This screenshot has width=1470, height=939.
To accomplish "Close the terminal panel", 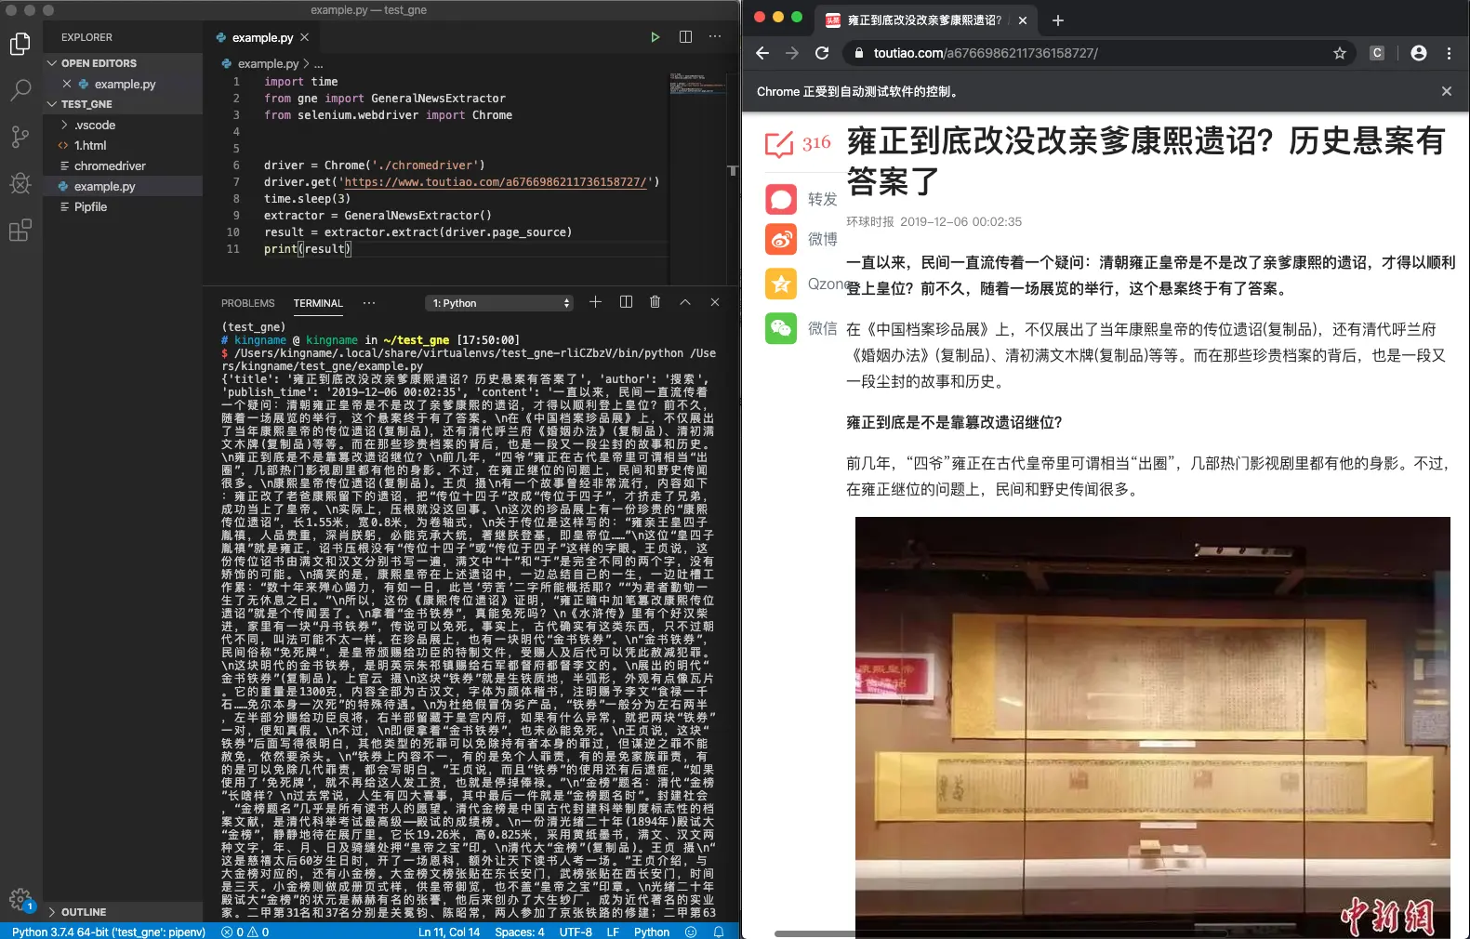I will pos(715,302).
